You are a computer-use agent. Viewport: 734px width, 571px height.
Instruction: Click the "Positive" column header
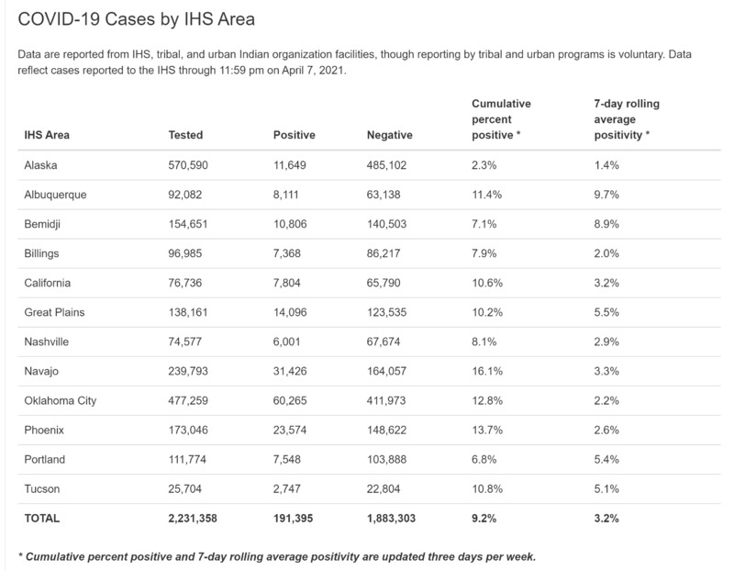coord(295,135)
